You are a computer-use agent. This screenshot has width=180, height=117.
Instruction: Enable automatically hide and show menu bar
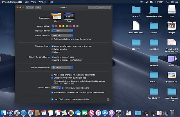click(x=52, y=39)
